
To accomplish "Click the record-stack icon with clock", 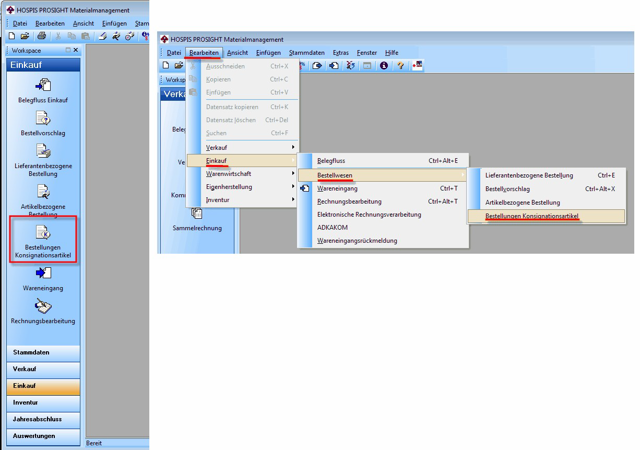I will click(x=129, y=36).
